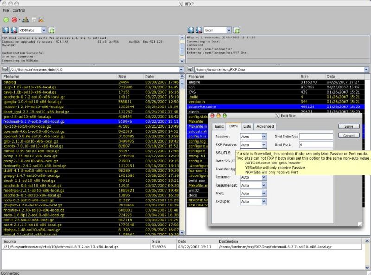Viewport: 371px width, 275px height.
Task: Click the blank document icon in toolbar
Action: click(34, 20)
